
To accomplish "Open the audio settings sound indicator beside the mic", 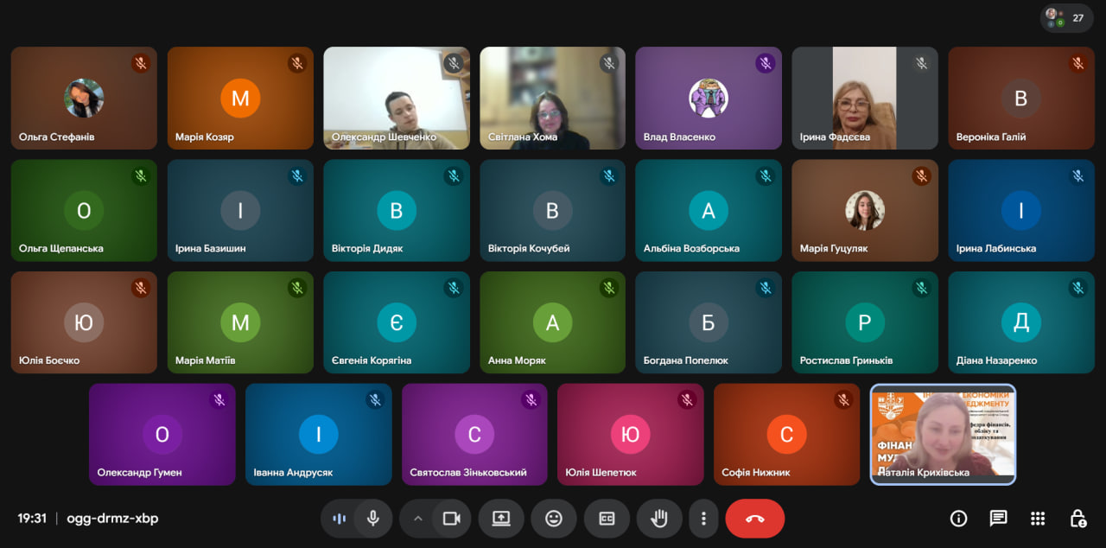I will coord(339,519).
